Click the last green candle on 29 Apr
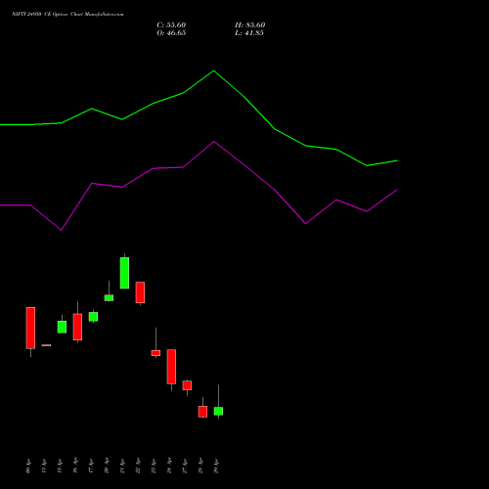The image size is (489, 489). click(218, 411)
